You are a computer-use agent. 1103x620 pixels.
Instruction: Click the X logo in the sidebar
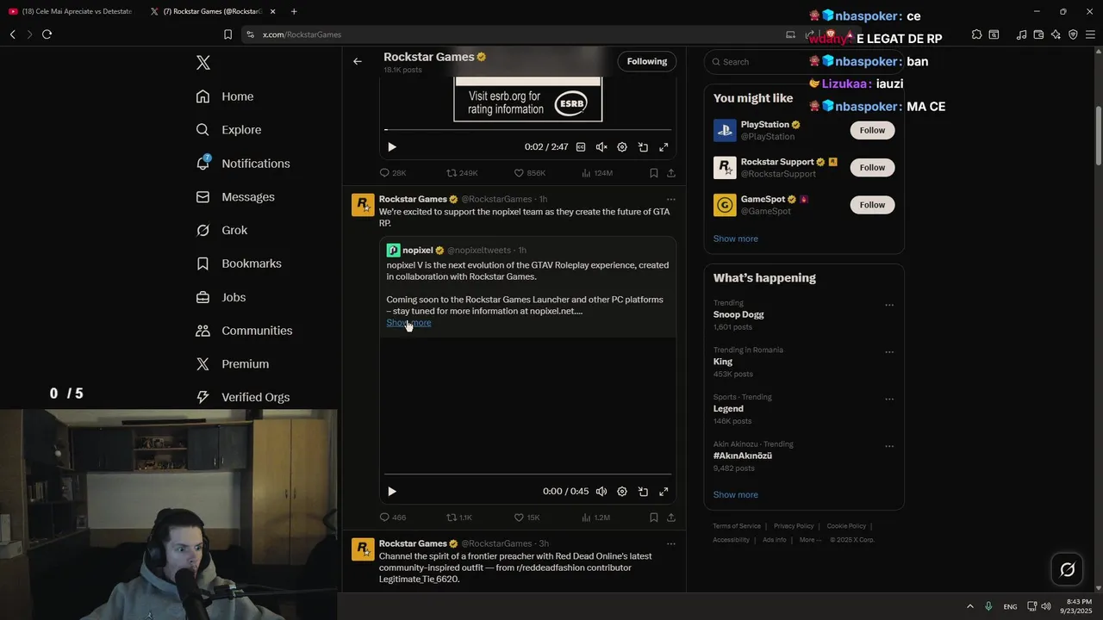[203, 63]
